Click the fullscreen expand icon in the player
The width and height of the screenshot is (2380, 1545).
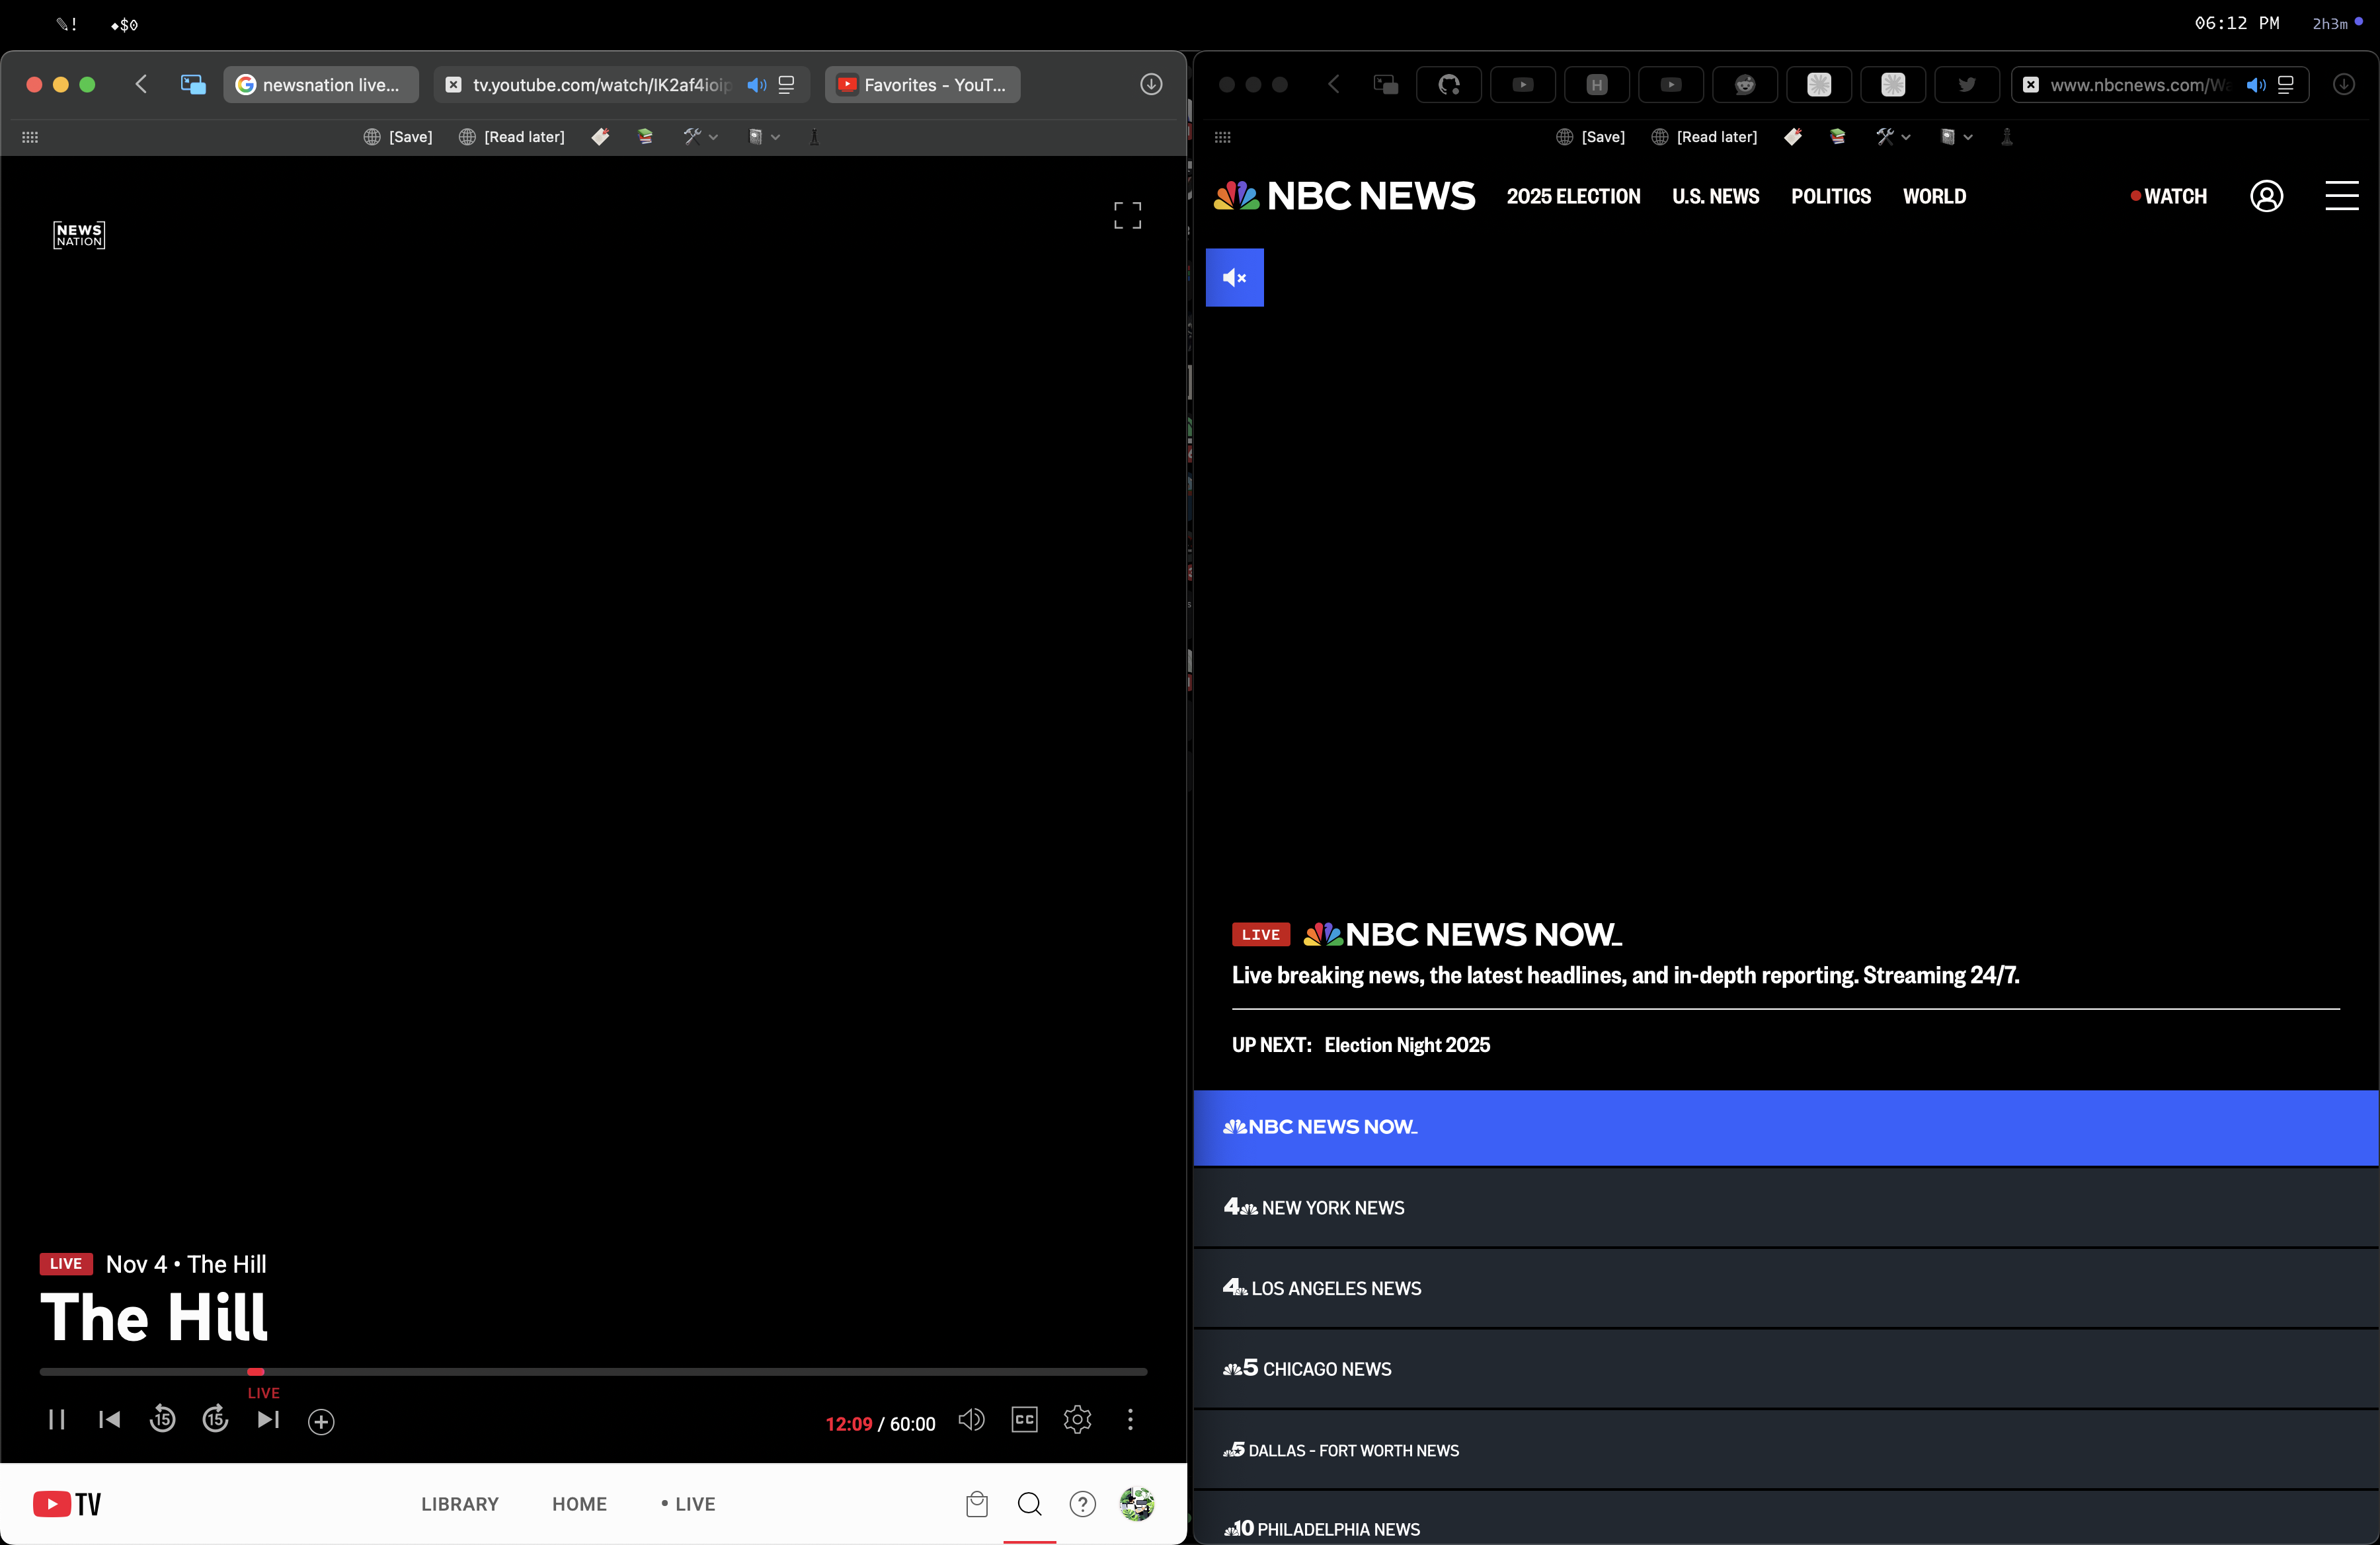(x=1127, y=215)
